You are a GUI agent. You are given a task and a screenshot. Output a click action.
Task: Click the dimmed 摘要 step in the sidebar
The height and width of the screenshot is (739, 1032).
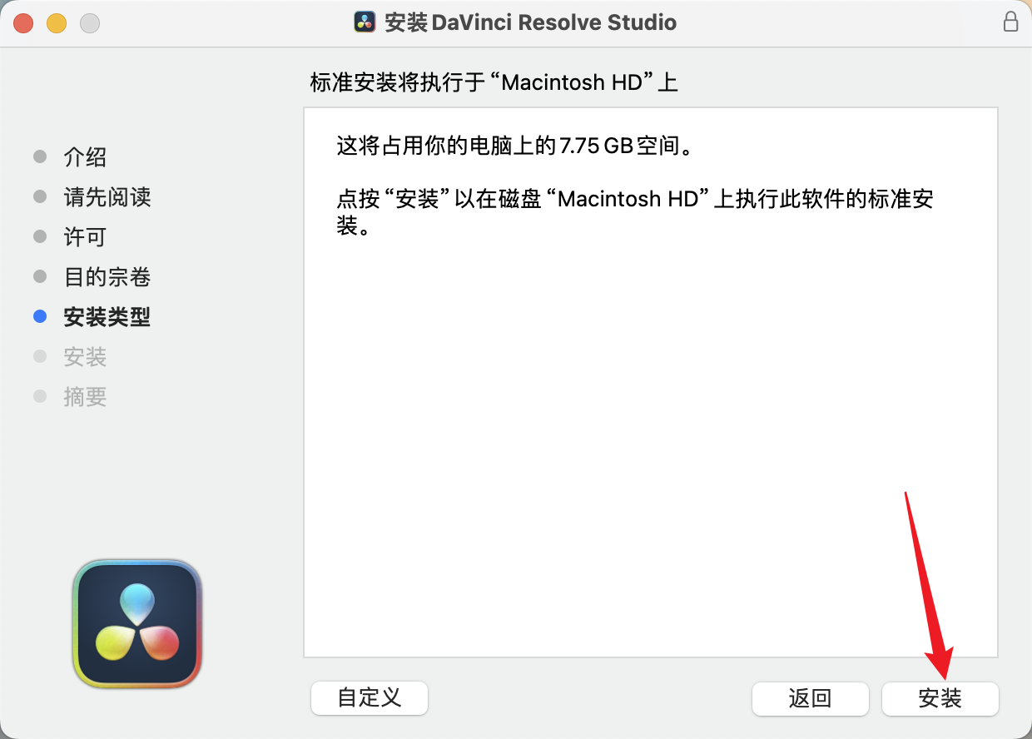[x=85, y=397]
